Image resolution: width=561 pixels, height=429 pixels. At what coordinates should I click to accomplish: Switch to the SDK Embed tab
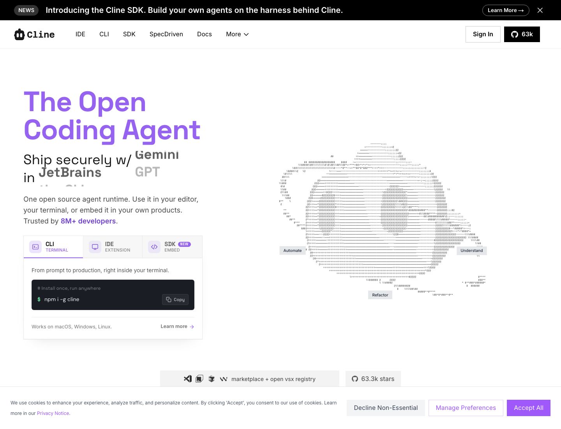tap(172, 247)
